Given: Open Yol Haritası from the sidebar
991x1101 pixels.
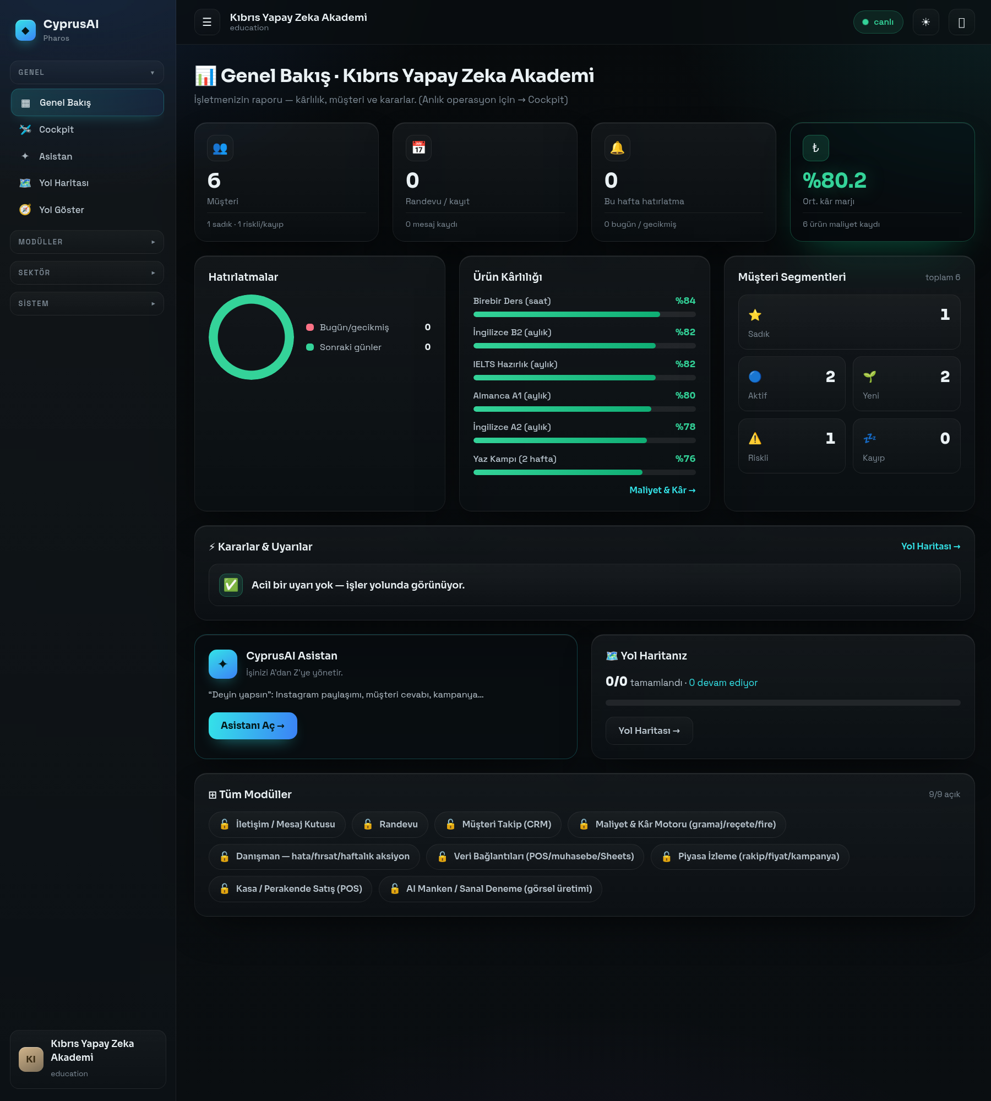Looking at the screenshot, I should click(87, 183).
